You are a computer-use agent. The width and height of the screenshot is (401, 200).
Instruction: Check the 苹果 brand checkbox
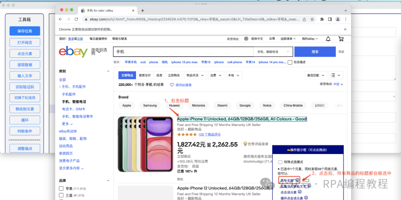[61, 189]
